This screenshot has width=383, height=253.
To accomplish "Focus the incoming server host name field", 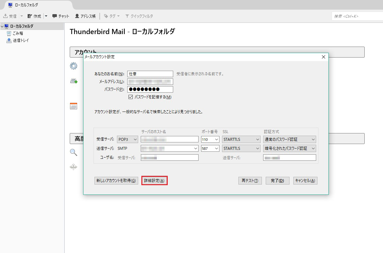I will pos(170,139).
